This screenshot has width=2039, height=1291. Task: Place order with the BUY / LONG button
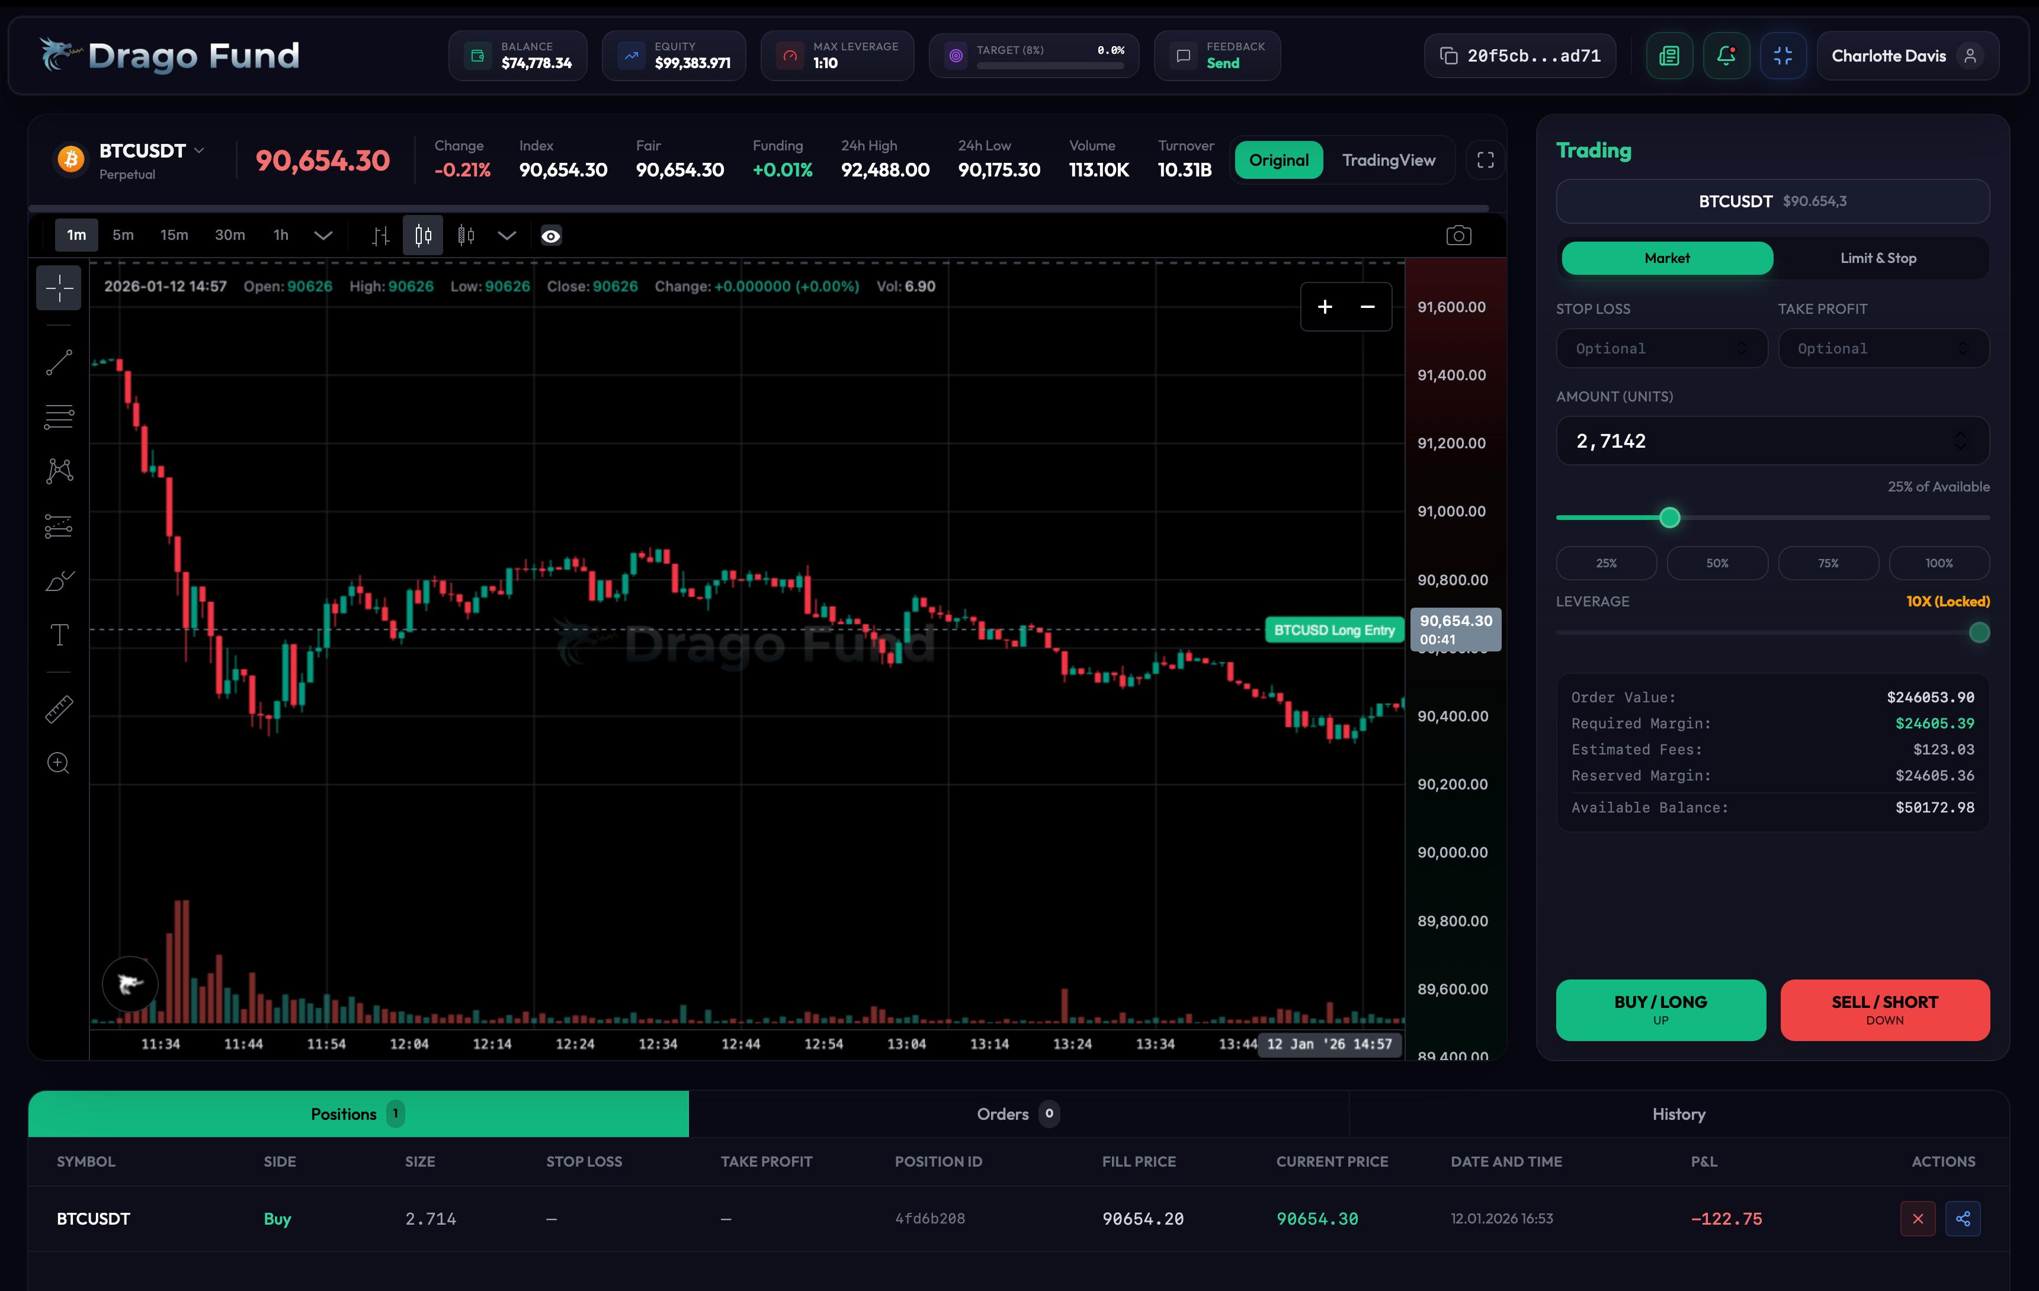coord(1660,1009)
